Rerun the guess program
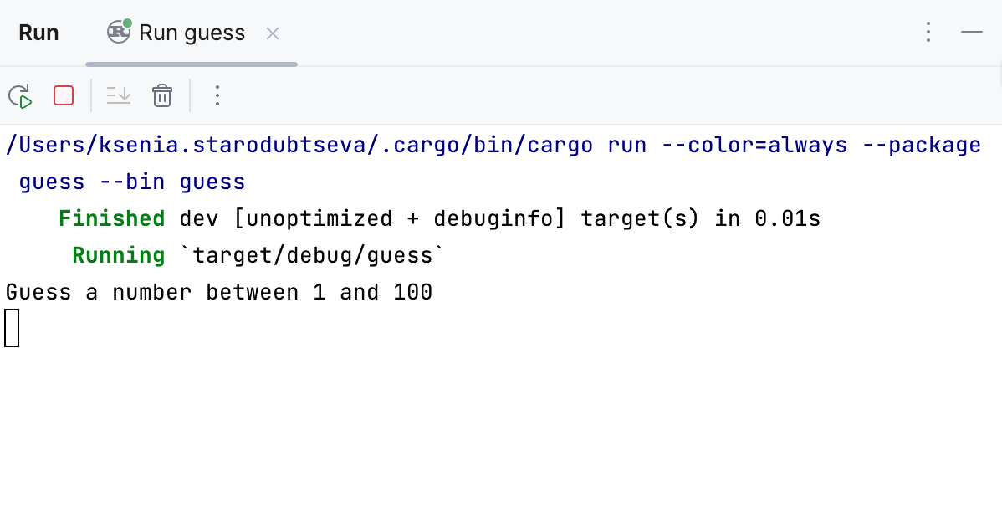1002x507 pixels. [x=20, y=96]
